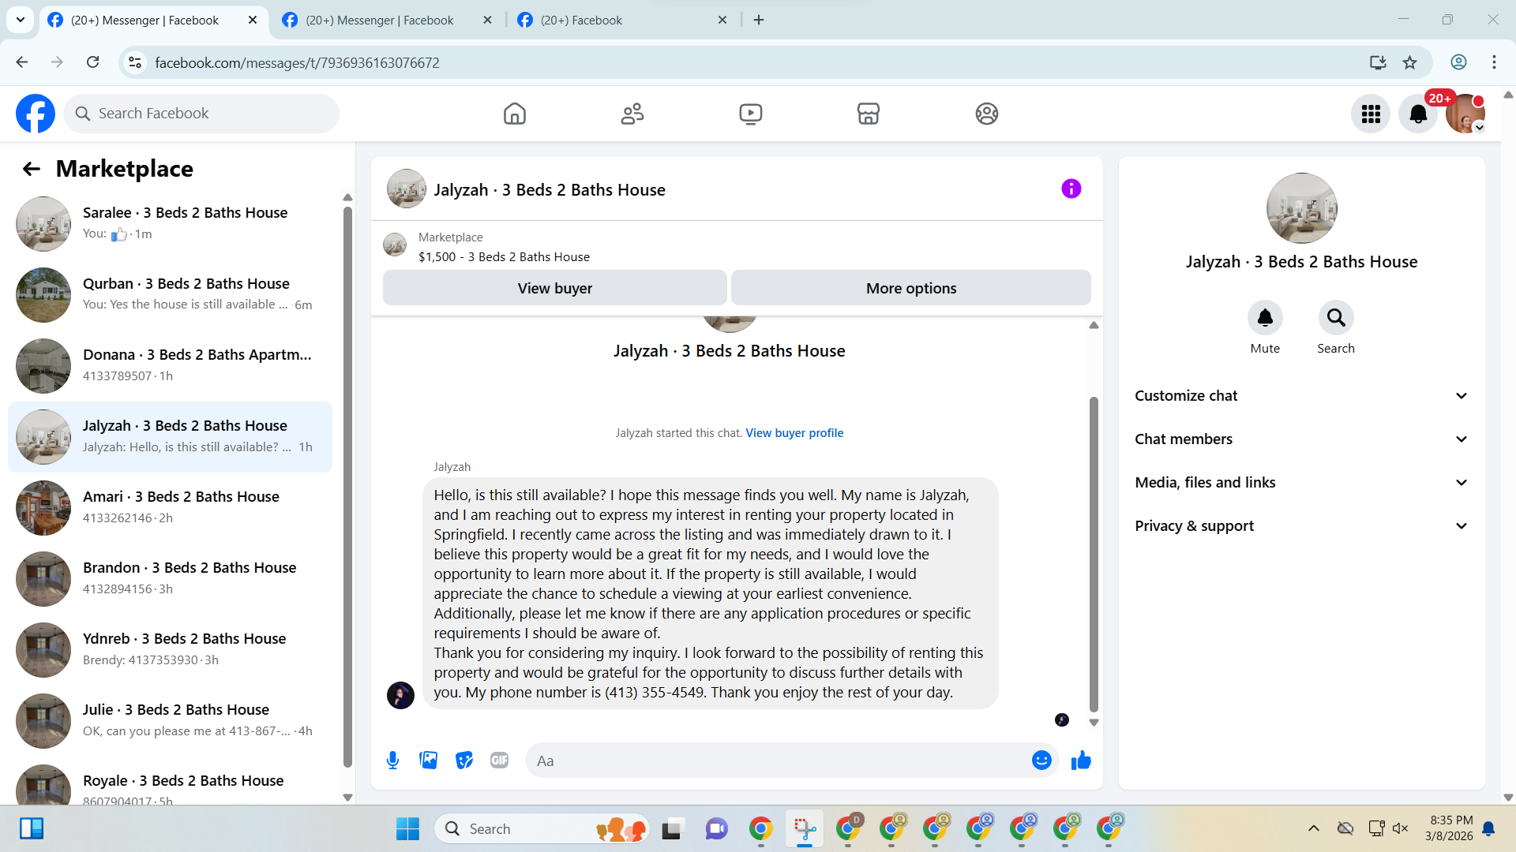Toggle the purple conversation info button

tap(1071, 189)
